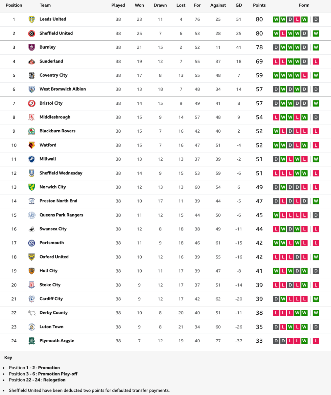The height and width of the screenshot is (395, 331).
Task: Open the Coventry City team link
Action: [53, 75]
